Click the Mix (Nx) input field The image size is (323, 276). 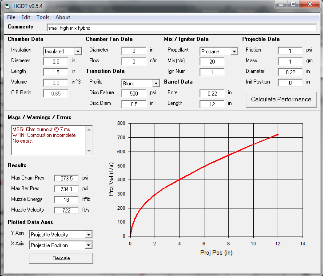pos(212,61)
